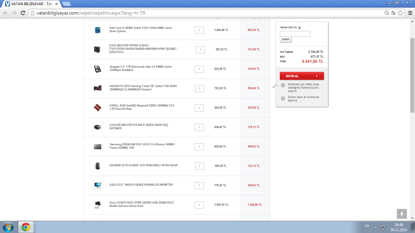Close the VATAN BİLGİSAYAR tab
This screenshot has height=233, width=415.
[x=57, y=4]
